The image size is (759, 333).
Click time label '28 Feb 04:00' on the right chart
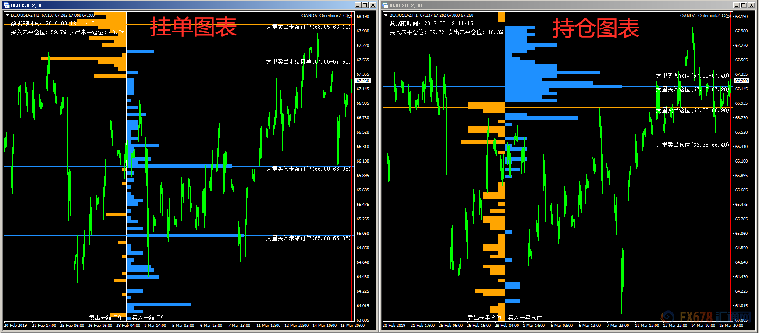(507, 326)
